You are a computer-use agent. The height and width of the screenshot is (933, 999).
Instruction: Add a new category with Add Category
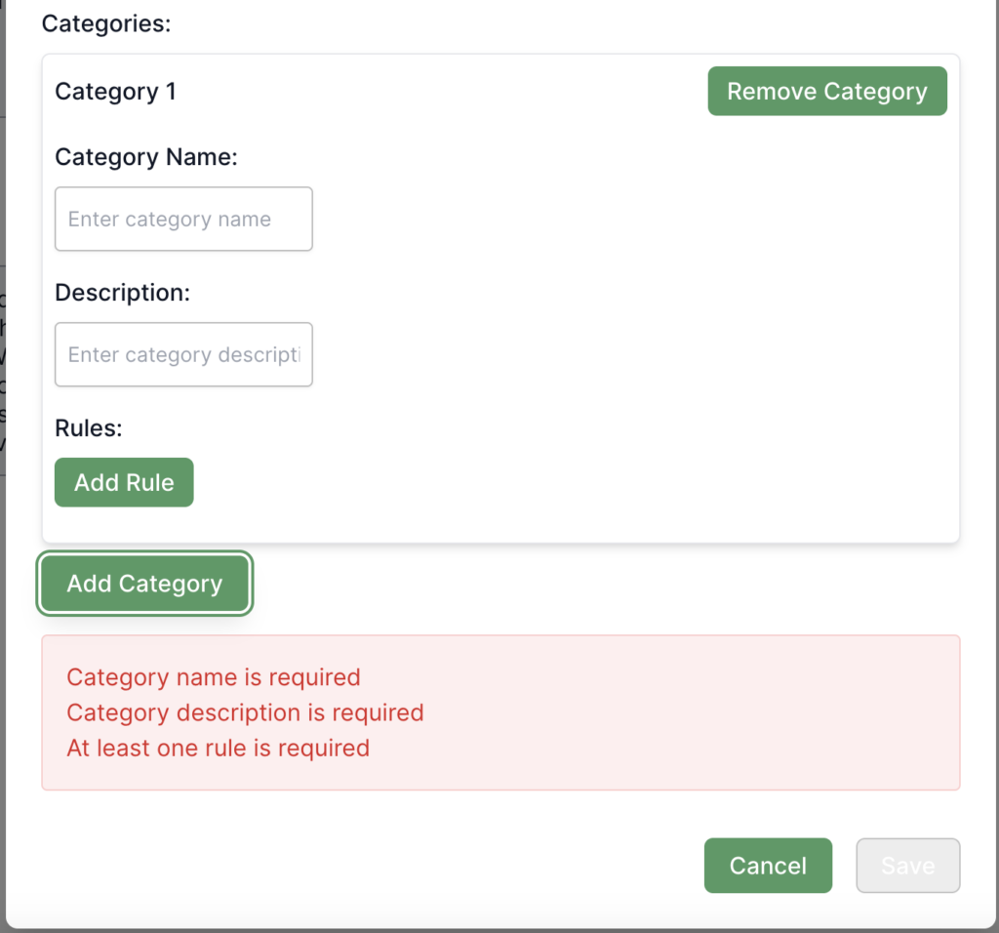pyautogui.click(x=144, y=584)
